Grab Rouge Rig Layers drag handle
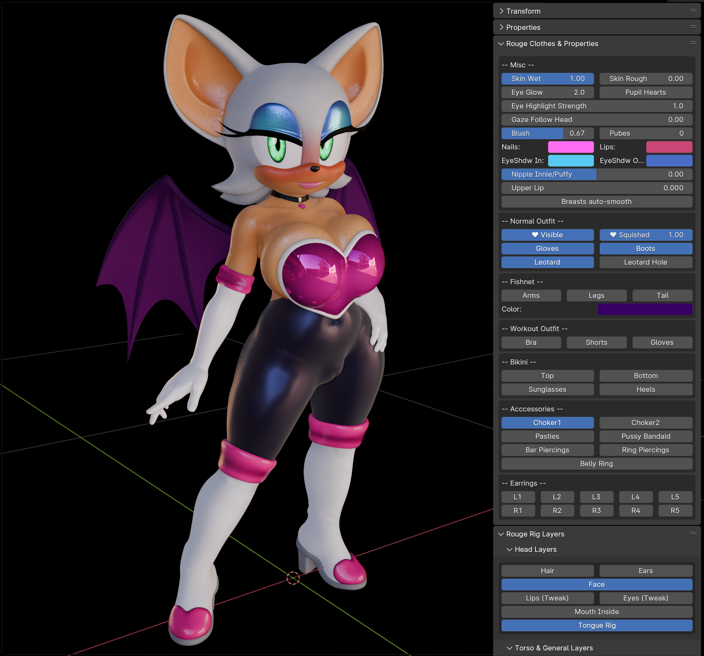The image size is (704, 656). [693, 534]
